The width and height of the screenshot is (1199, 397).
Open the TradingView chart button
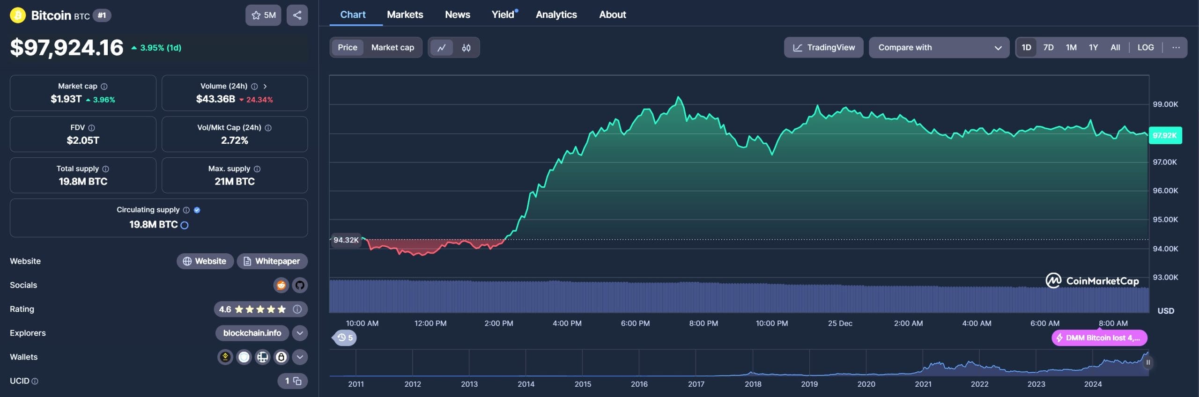(823, 47)
